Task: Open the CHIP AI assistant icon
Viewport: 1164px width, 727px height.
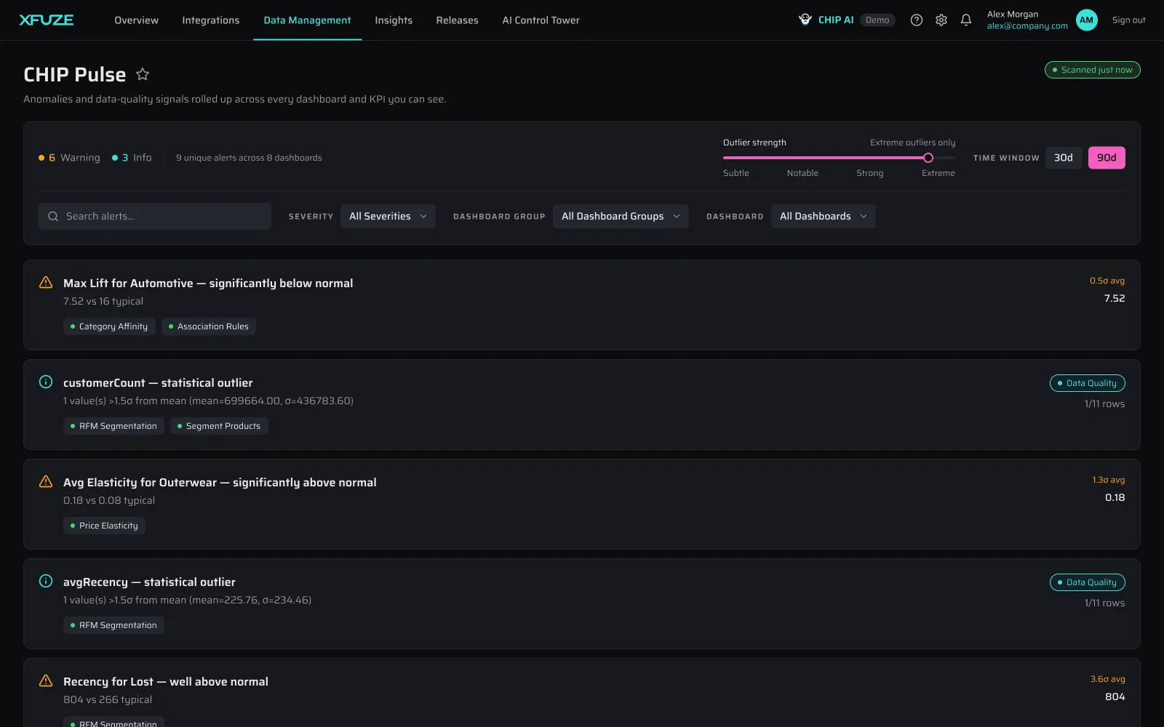Action: click(805, 20)
